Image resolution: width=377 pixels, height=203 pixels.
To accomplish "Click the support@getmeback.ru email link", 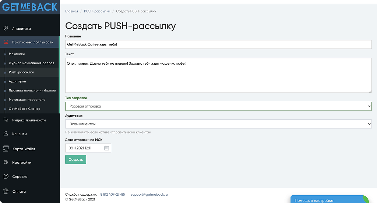I will [x=149, y=194].
